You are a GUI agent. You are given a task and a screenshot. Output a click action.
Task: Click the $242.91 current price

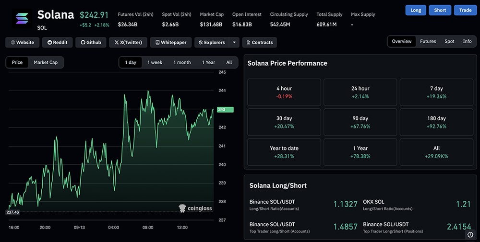pyautogui.click(x=94, y=15)
